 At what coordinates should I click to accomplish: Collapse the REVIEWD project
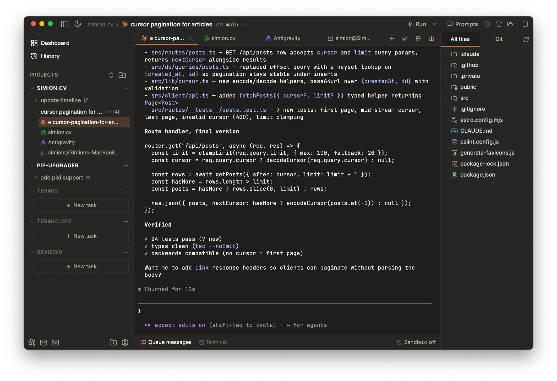click(32, 252)
